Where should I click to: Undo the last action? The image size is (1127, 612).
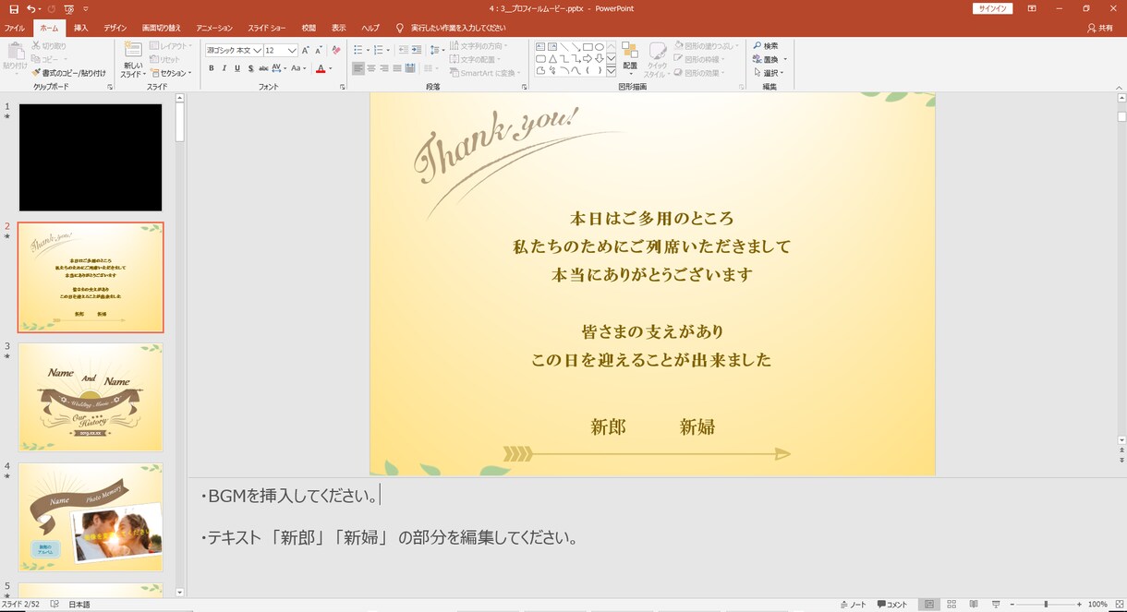tap(31, 8)
